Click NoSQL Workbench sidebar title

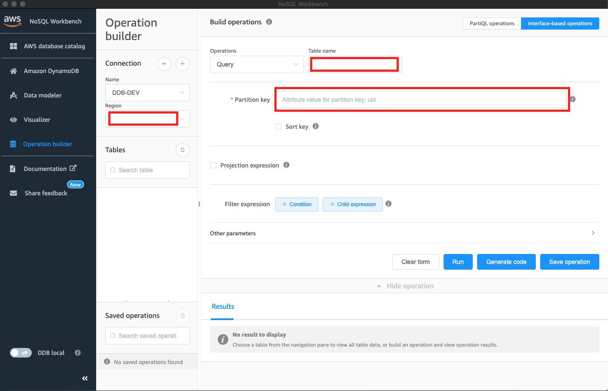pyautogui.click(x=56, y=21)
